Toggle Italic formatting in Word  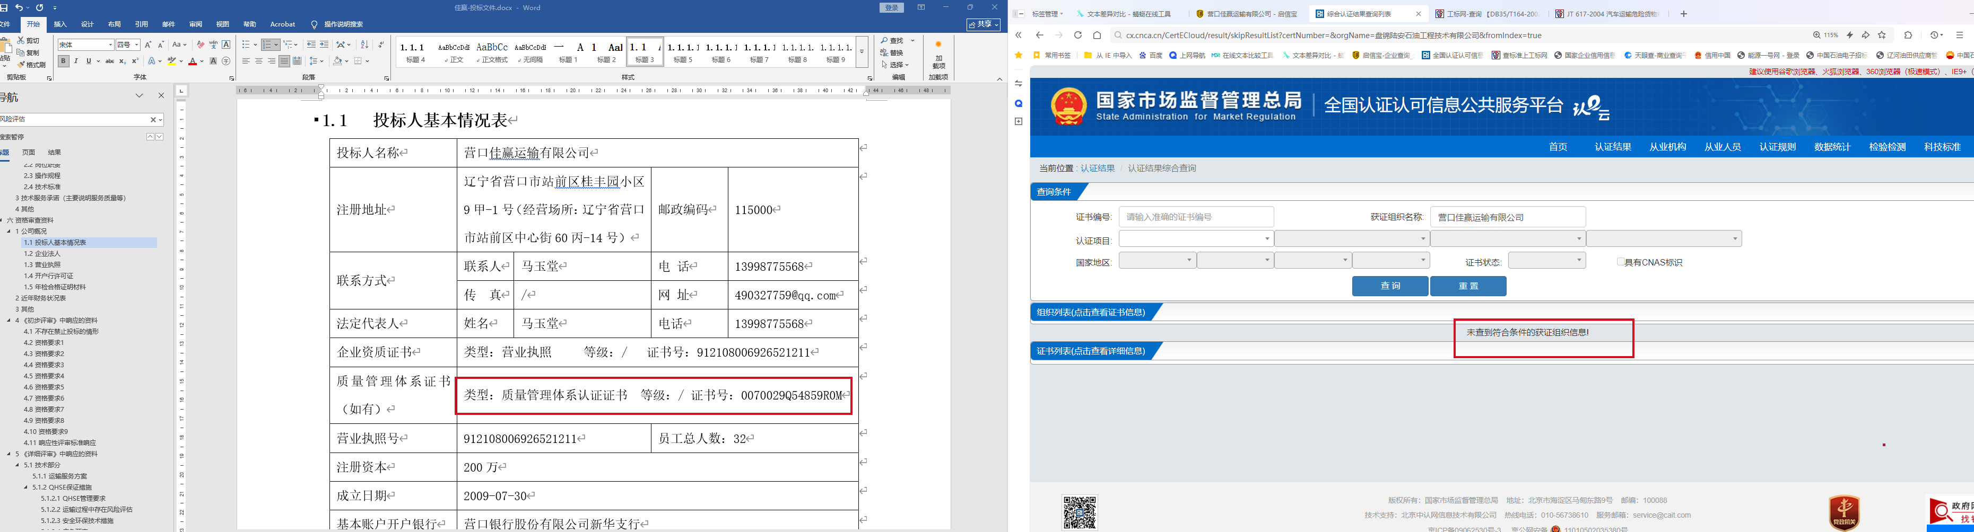click(76, 61)
